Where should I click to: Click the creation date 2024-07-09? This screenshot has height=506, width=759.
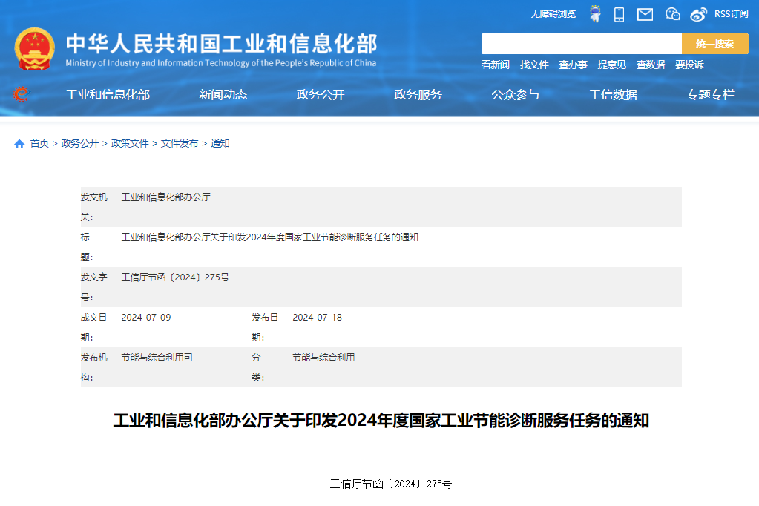point(145,317)
